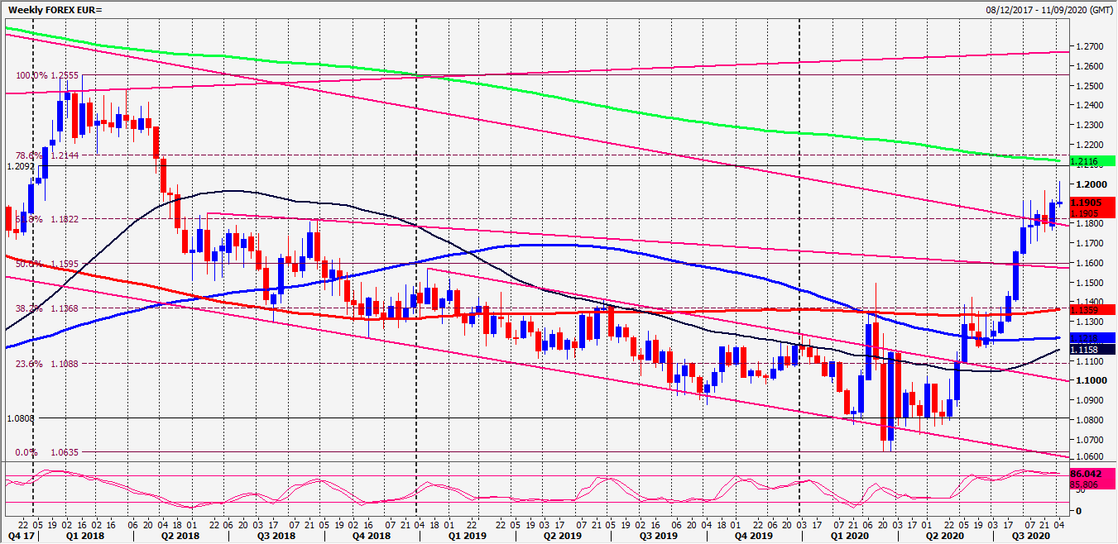Click the 1.0808 horizontal line label
This screenshot has width=1118, height=544.
(21, 418)
